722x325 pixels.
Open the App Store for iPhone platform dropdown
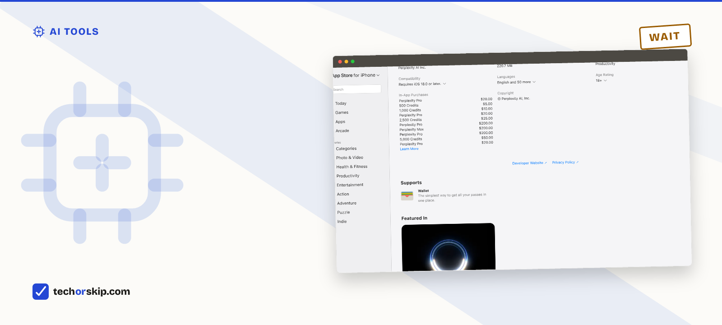pyautogui.click(x=356, y=75)
